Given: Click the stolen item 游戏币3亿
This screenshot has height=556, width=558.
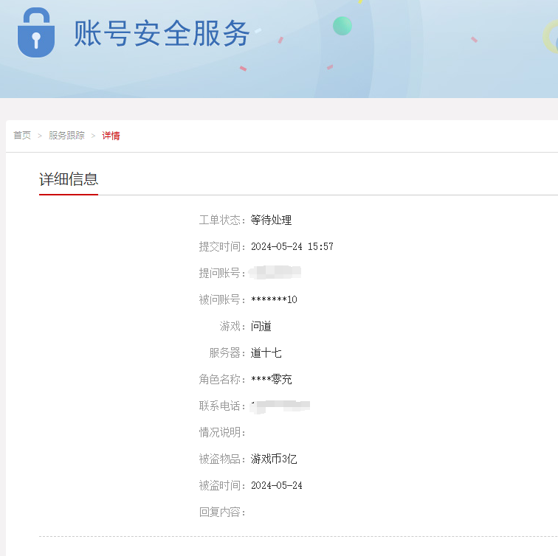Looking at the screenshot, I should [274, 459].
